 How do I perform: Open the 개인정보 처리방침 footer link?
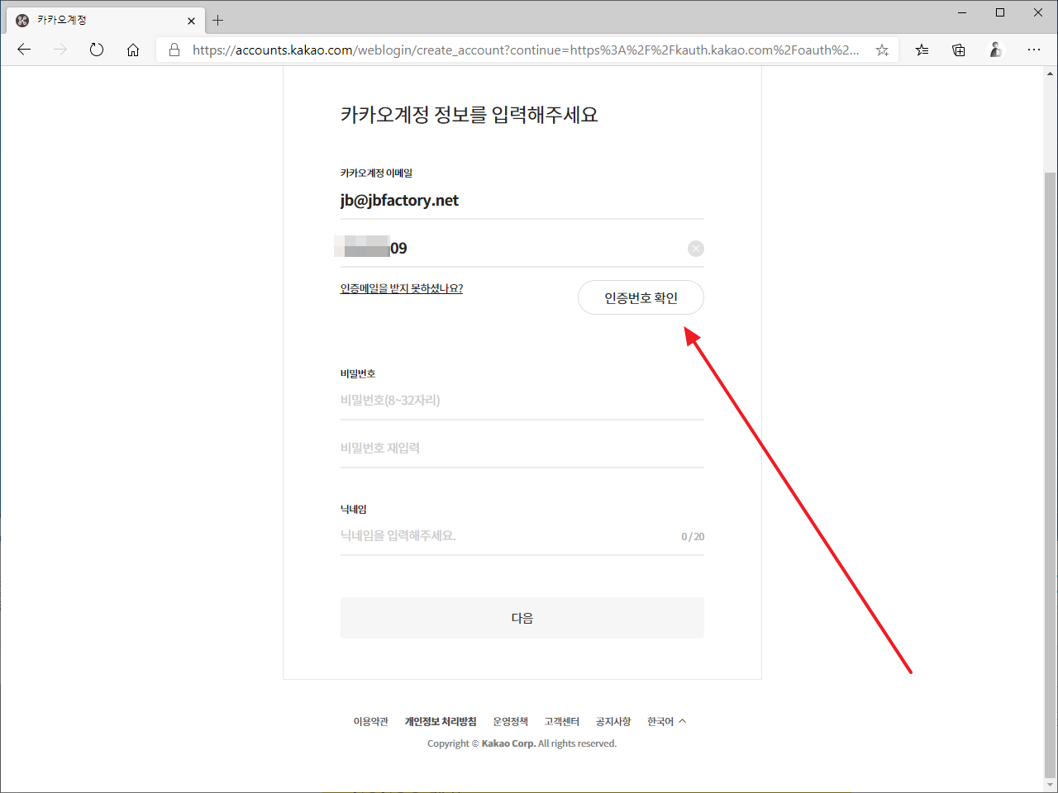pos(441,721)
